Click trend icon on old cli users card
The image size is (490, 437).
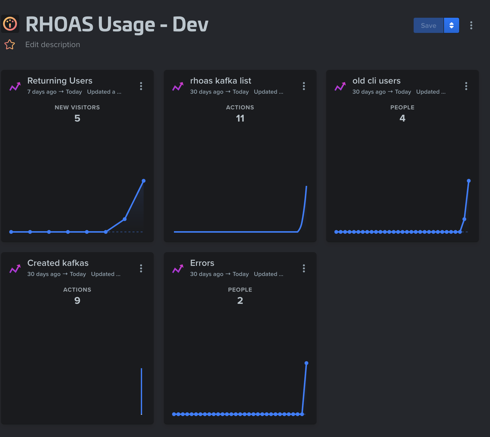point(340,87)
